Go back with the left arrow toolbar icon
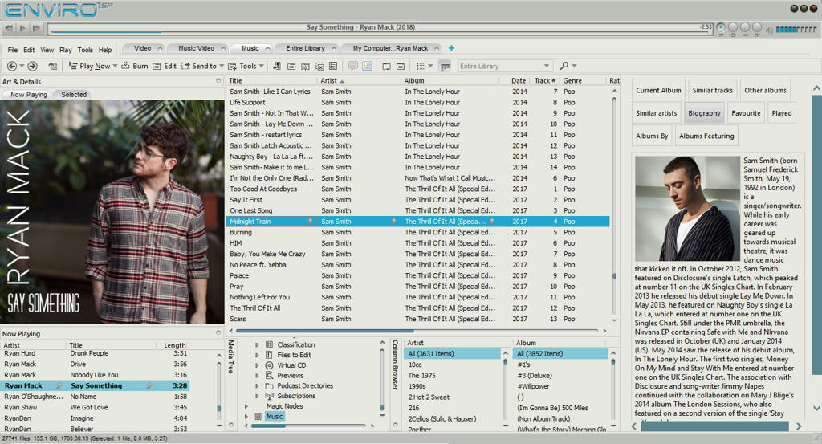The height and width of the screenshot is (444, 822). point(12,66)
